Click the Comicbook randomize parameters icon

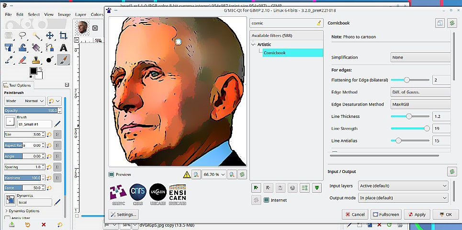[452, 23]
